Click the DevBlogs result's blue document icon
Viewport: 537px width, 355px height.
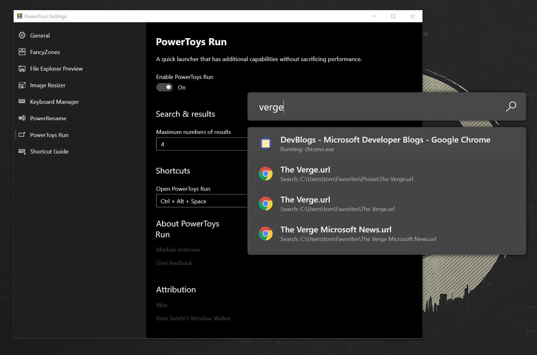pyautogui.click(x=266, y=143)
